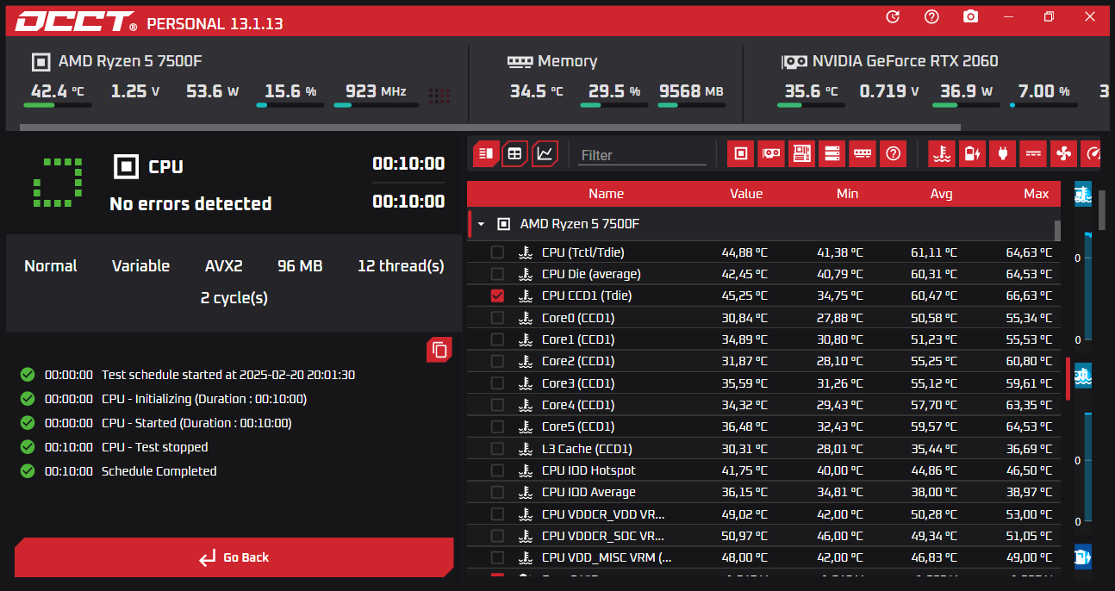Take a screenshot with the camera icon

[x=971, y=17]
